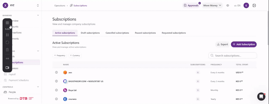Click the People group icon
269x104 pixels.
point(5,92)
